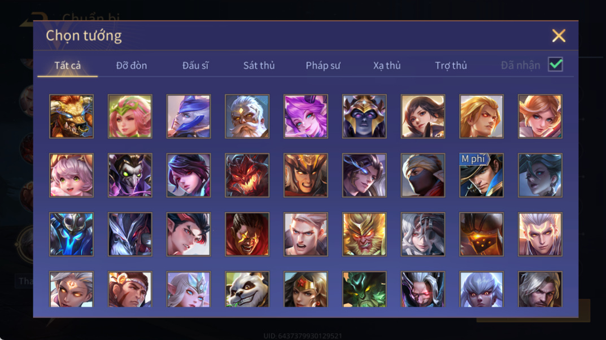Screen dimensions: 606x340
Task: Switch to the 'Đỡ đòn' tab
Action: pyautogui.click(x=132, y=65)
